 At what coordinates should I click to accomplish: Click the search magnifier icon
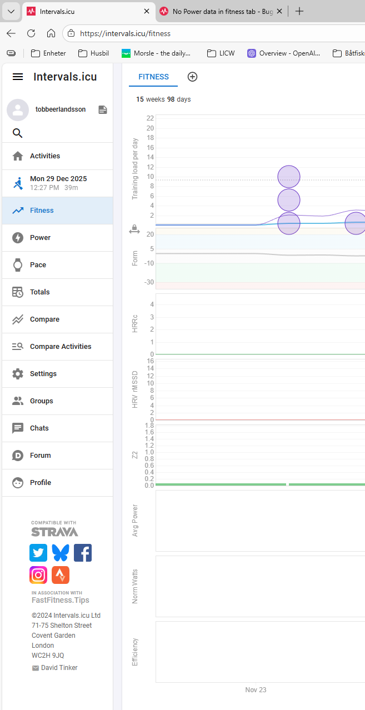[x=18, y=133]
